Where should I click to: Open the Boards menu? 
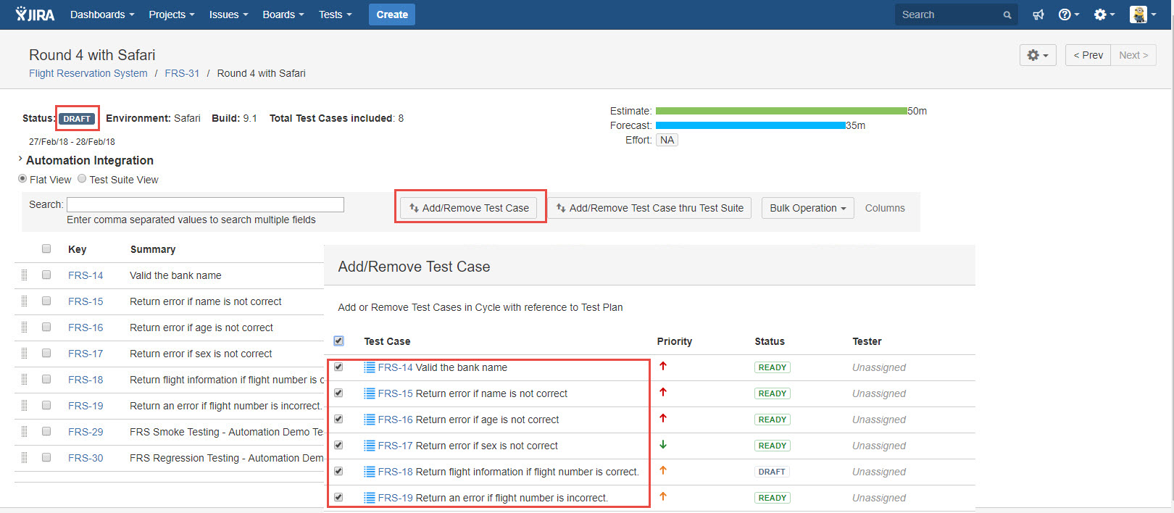point(283,14)
